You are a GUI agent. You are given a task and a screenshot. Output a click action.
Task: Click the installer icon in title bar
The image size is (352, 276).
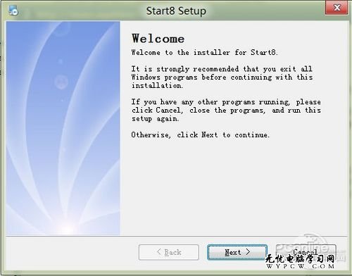tap(13, 11)
